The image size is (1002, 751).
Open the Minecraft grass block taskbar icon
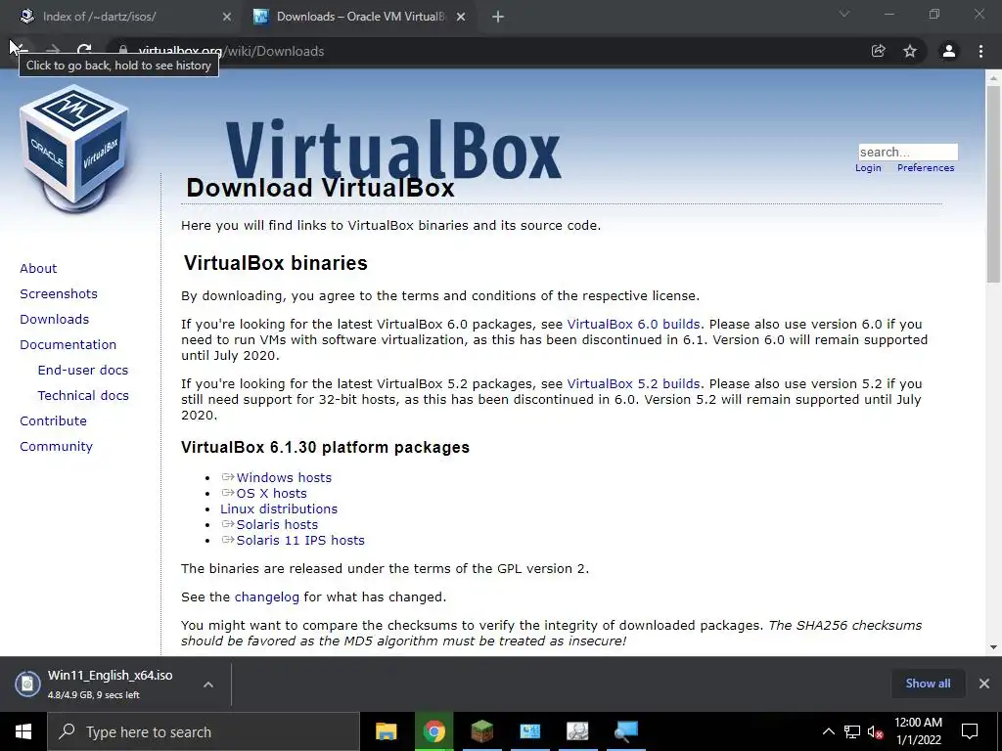481,731
